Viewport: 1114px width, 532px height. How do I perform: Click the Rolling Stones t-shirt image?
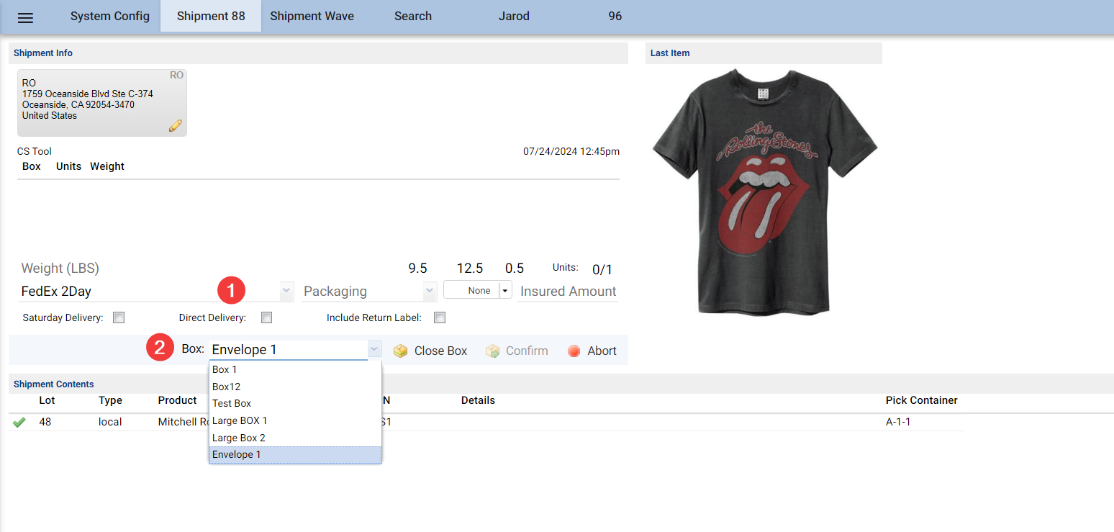[764, 191]
